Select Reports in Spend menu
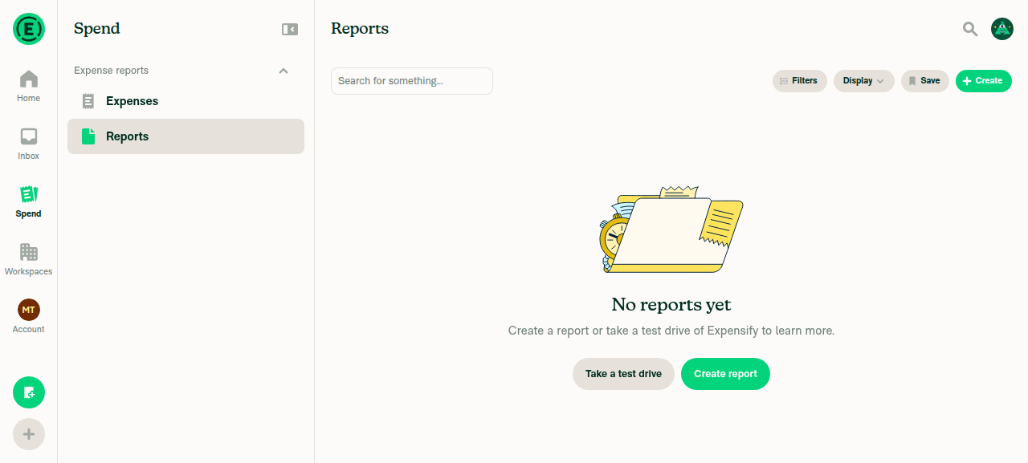This screenshot has height=463, width=1028. [186, 136]
